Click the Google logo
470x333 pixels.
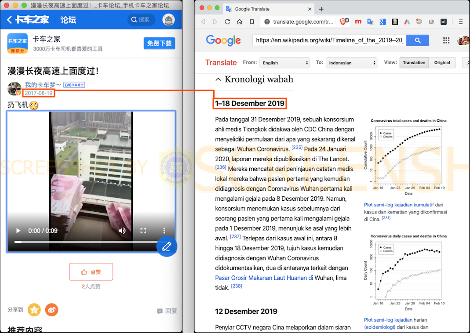click(223, 40)
